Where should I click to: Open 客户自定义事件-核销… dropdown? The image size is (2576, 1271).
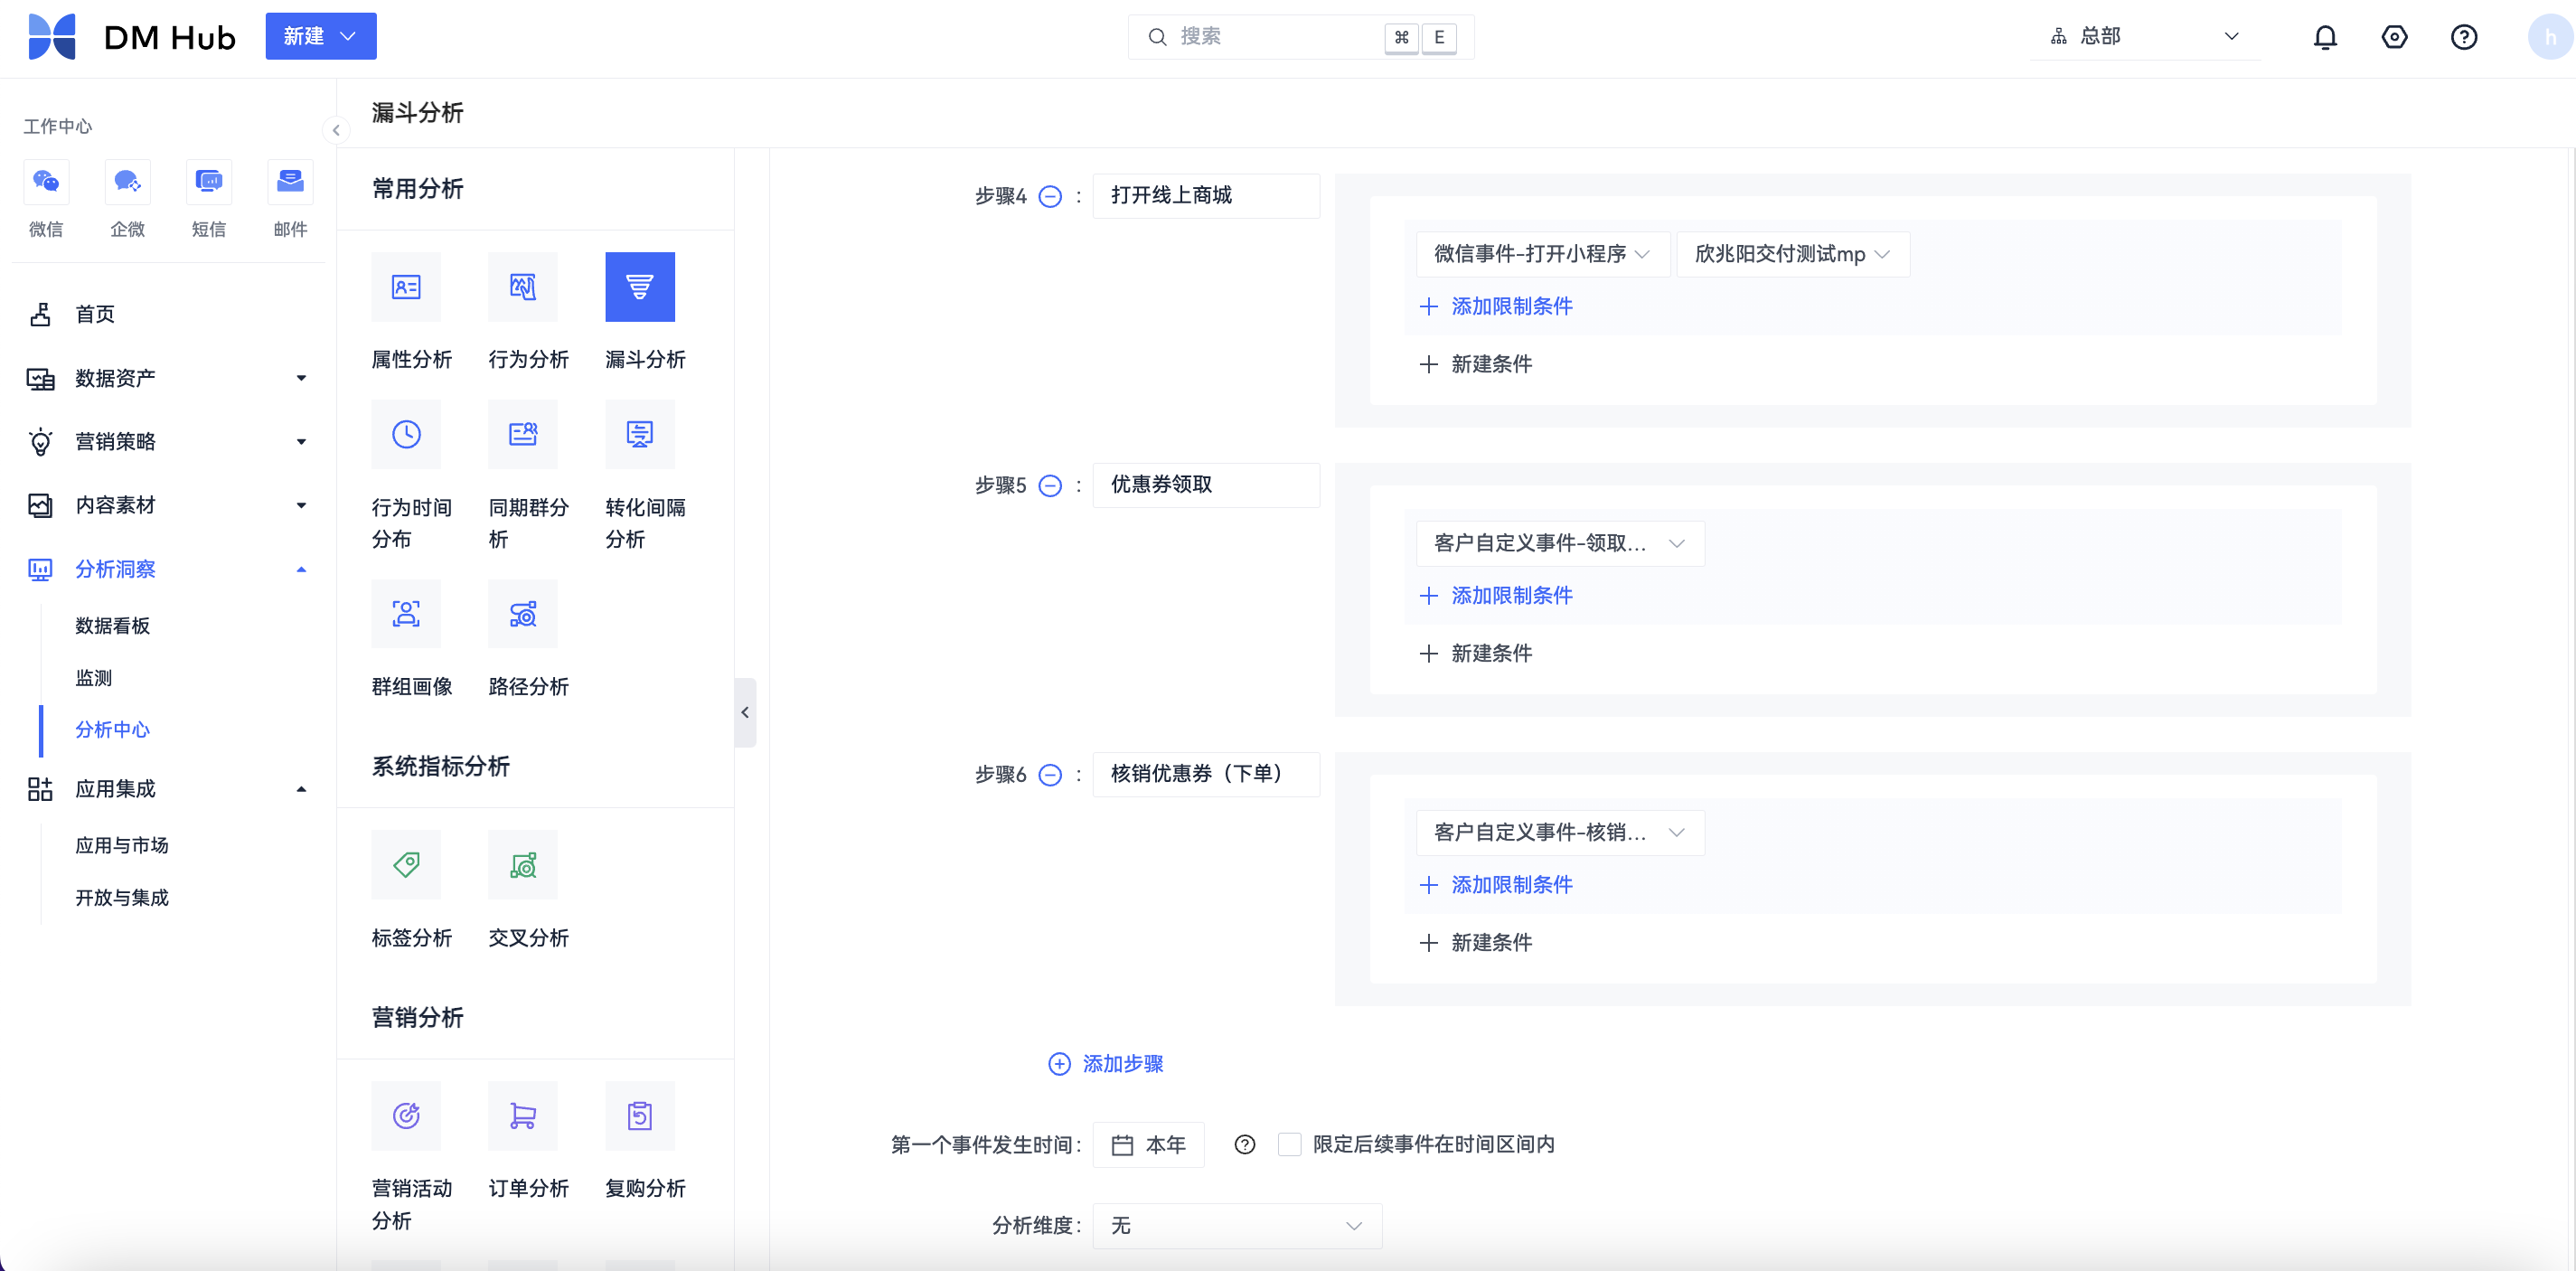[1559, 832]
